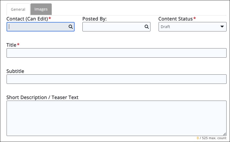Screen dimensions: 230x142
Task: Click the Short Description teaser text area
Action: click(116, 118)
